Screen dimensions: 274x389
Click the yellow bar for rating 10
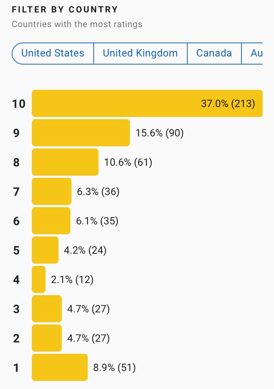coord(147,103)
